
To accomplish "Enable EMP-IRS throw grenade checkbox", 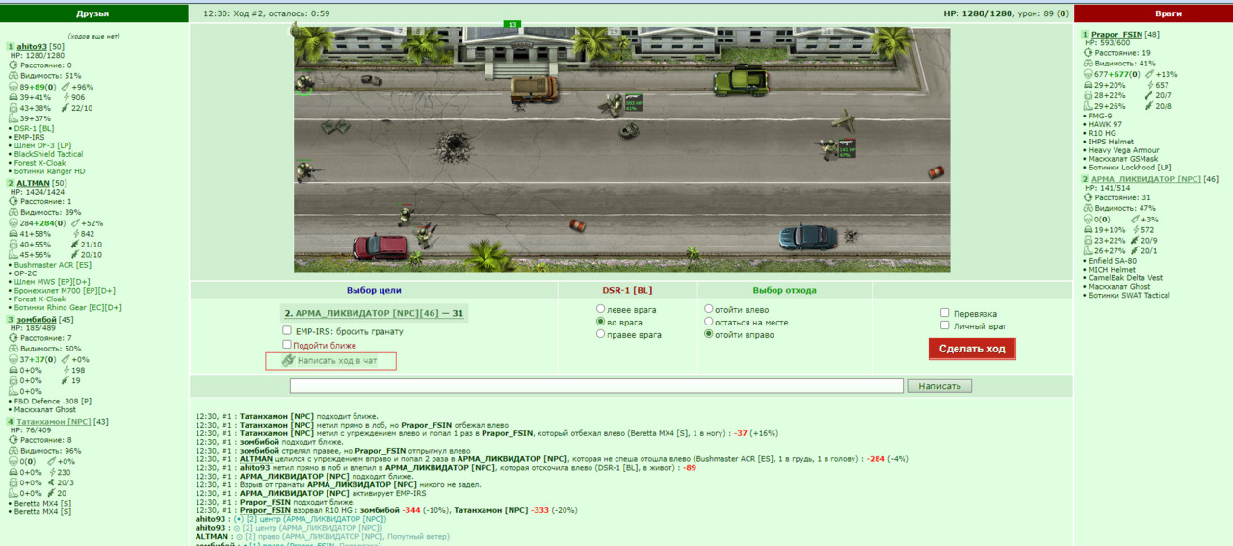I will click(x=287, y=330).
